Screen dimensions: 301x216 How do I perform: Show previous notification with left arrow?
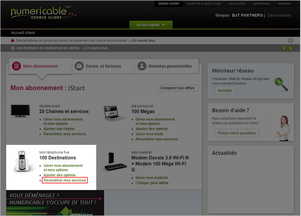pyautogui.click(x=284, y=48)
